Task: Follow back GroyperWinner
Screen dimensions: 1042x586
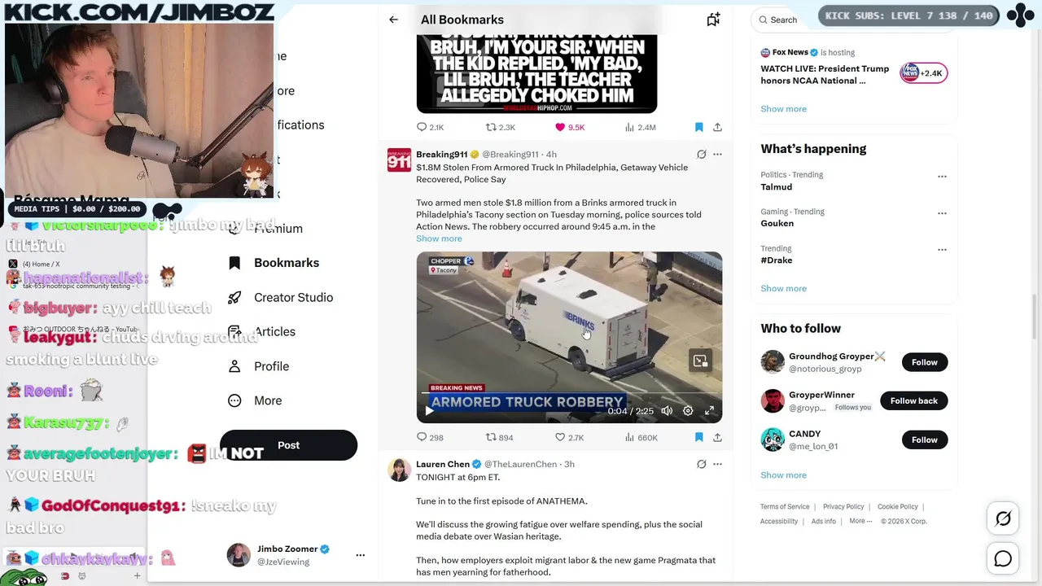Action: 913,400
